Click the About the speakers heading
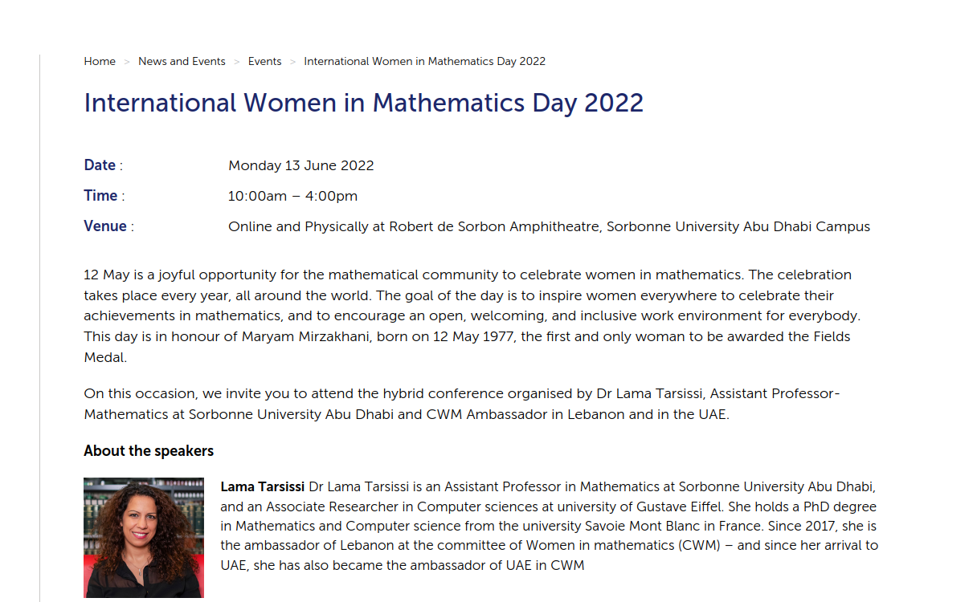 click(149, 451)
